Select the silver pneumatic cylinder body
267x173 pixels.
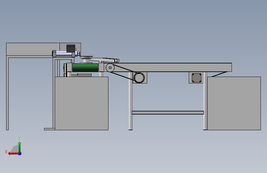point(64,54)
